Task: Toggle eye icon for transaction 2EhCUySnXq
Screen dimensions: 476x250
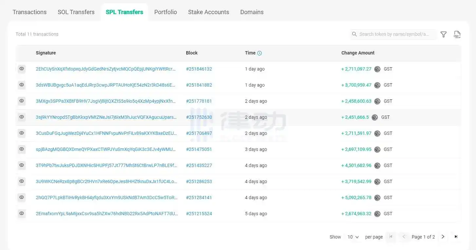Action: coord(22,69)
